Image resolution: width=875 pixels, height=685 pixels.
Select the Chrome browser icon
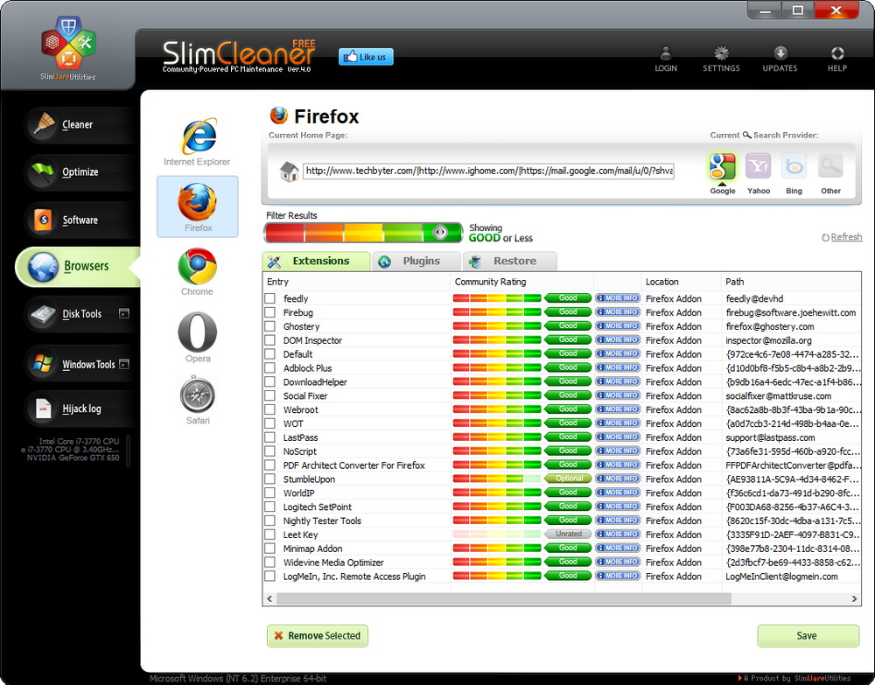pyautogui.click(x=197, y=272)
